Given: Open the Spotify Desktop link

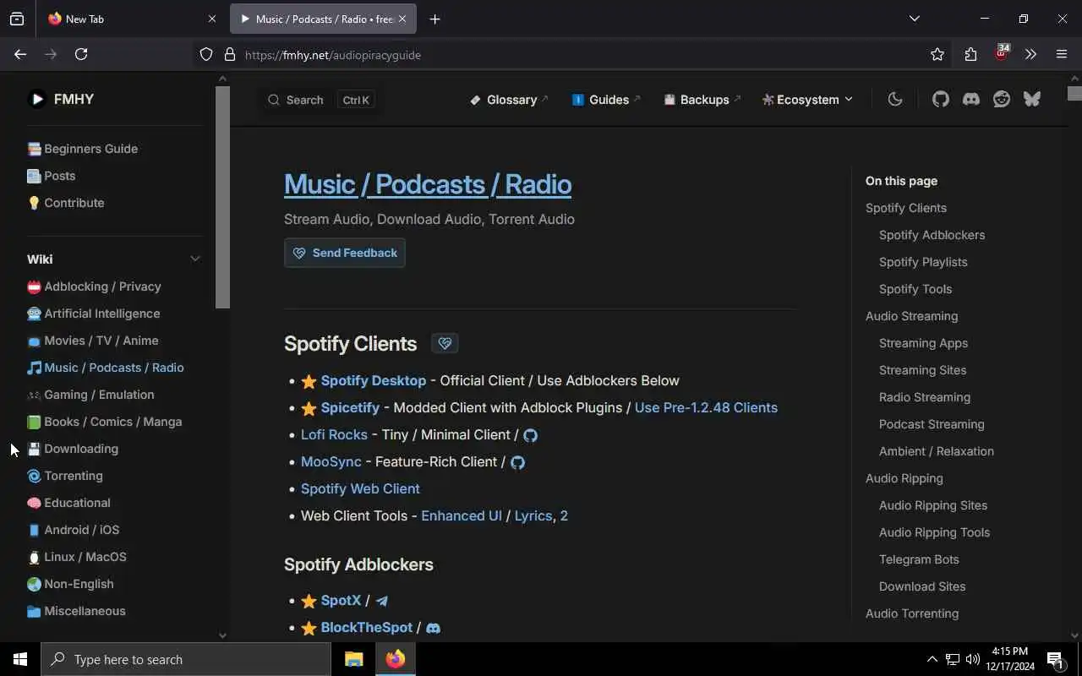Looking at the screenshot, I should click(374, 381).
